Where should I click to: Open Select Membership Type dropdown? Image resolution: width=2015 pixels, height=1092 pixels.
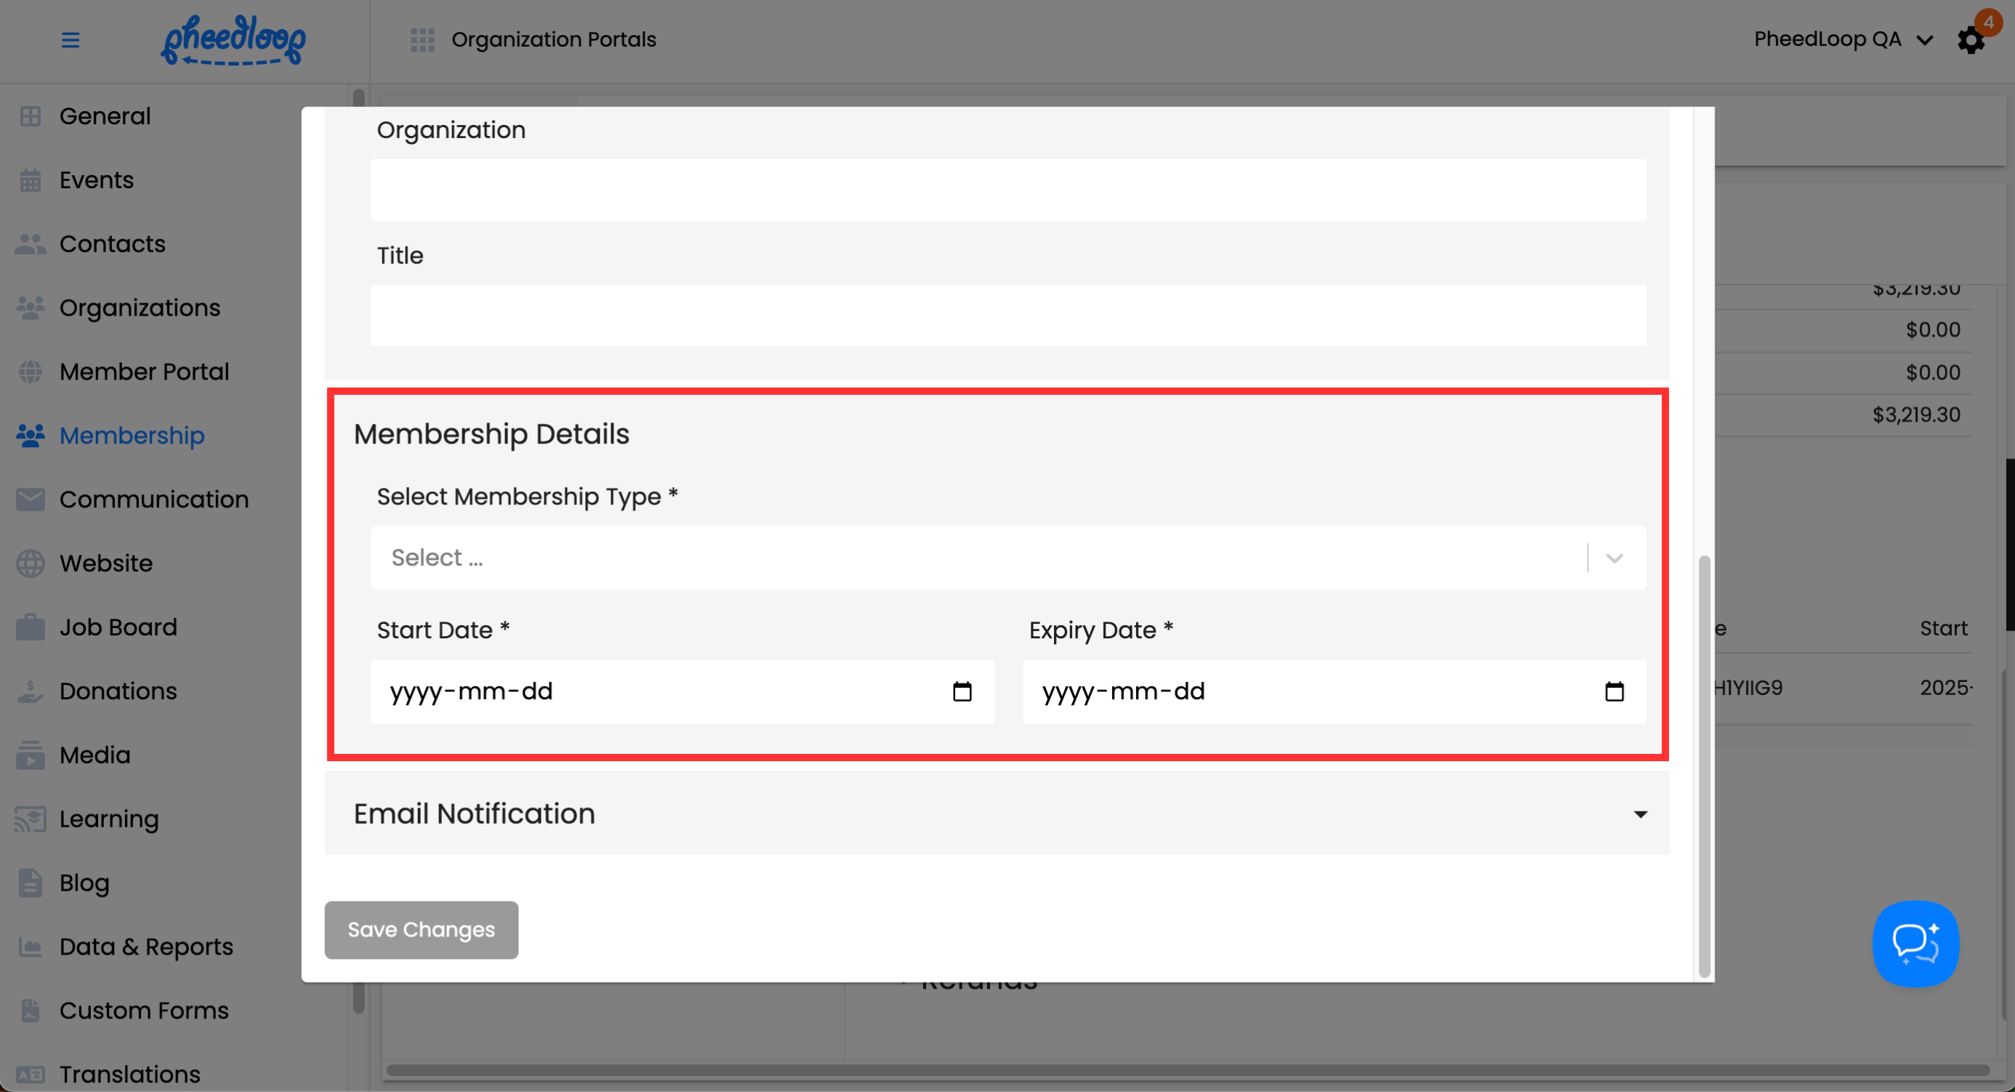pos(1008,558)
